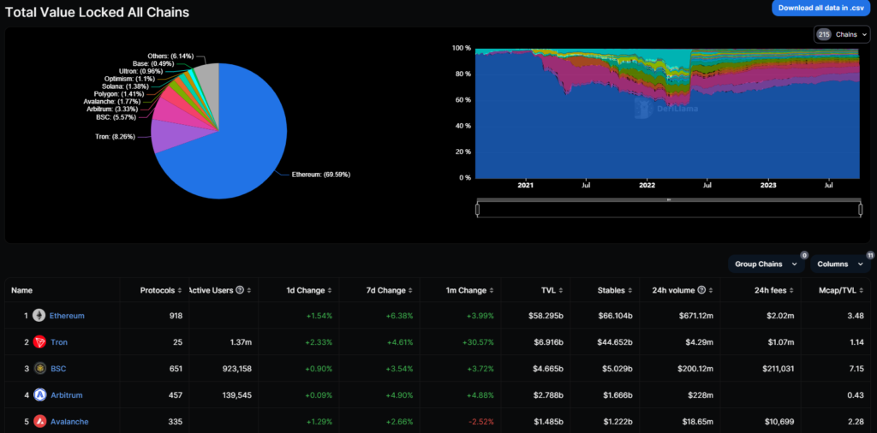This screenshot has width=877, height=433.
Task: Click the red Tron logo icon
Action: [39, 342]
